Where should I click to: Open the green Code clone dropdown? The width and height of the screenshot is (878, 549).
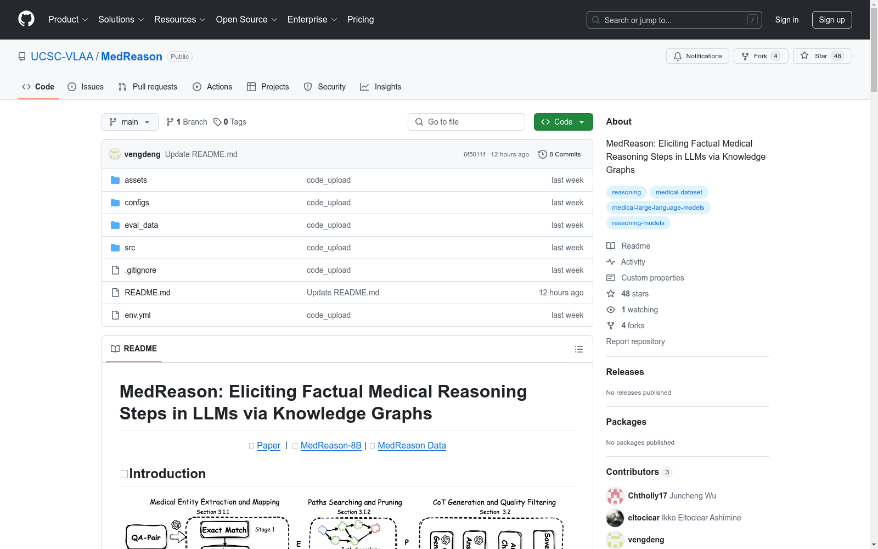pyautogui.click(x=563, y=122)
